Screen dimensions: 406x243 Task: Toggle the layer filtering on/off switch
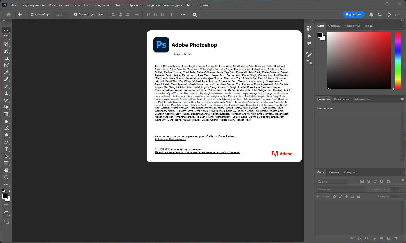(402, 181)
